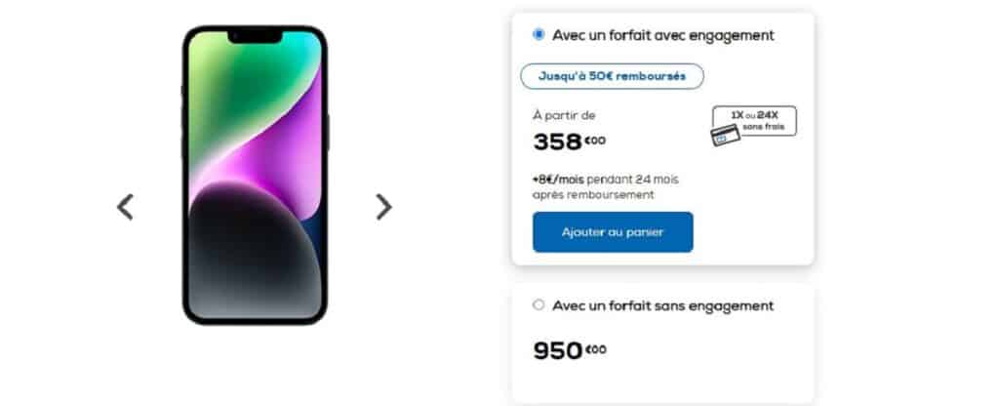Open the 1X ou 24X sans frais badge
This screenshot has height=406, width=999.
(754, 121)
